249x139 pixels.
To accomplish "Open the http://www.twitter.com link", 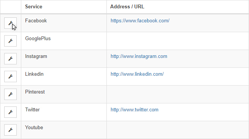I will tap(134, 110).
